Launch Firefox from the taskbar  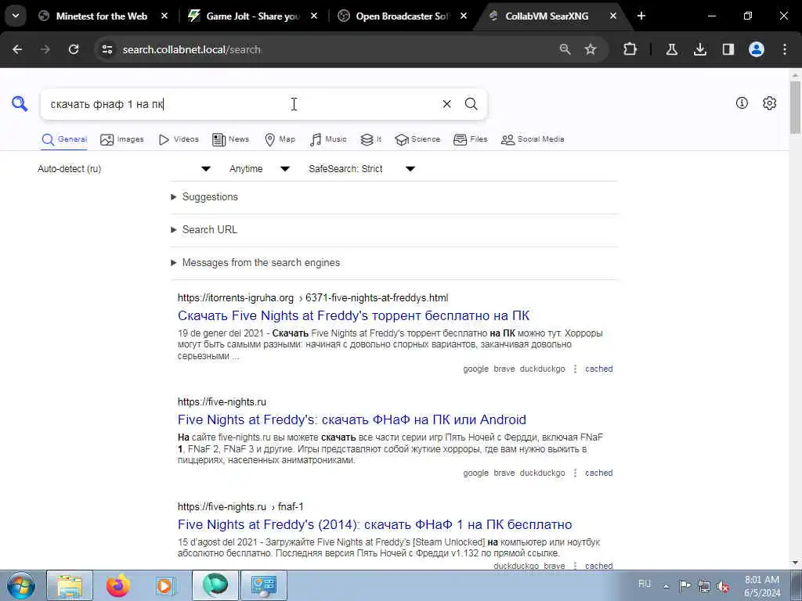tap(117, 585)
